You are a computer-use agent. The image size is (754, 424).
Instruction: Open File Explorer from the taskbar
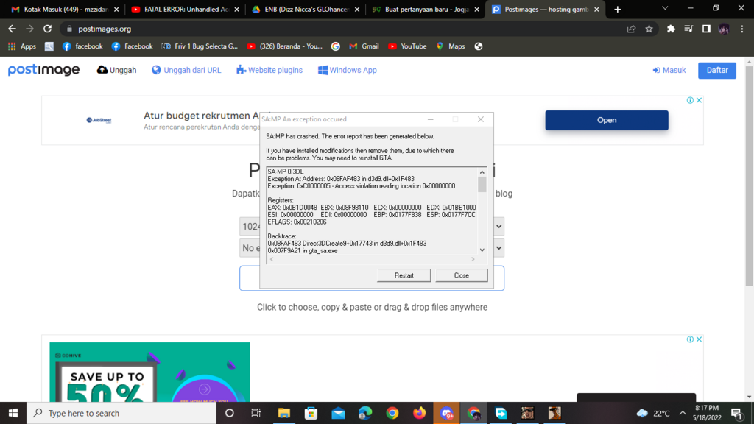click(x=283, y=413)
